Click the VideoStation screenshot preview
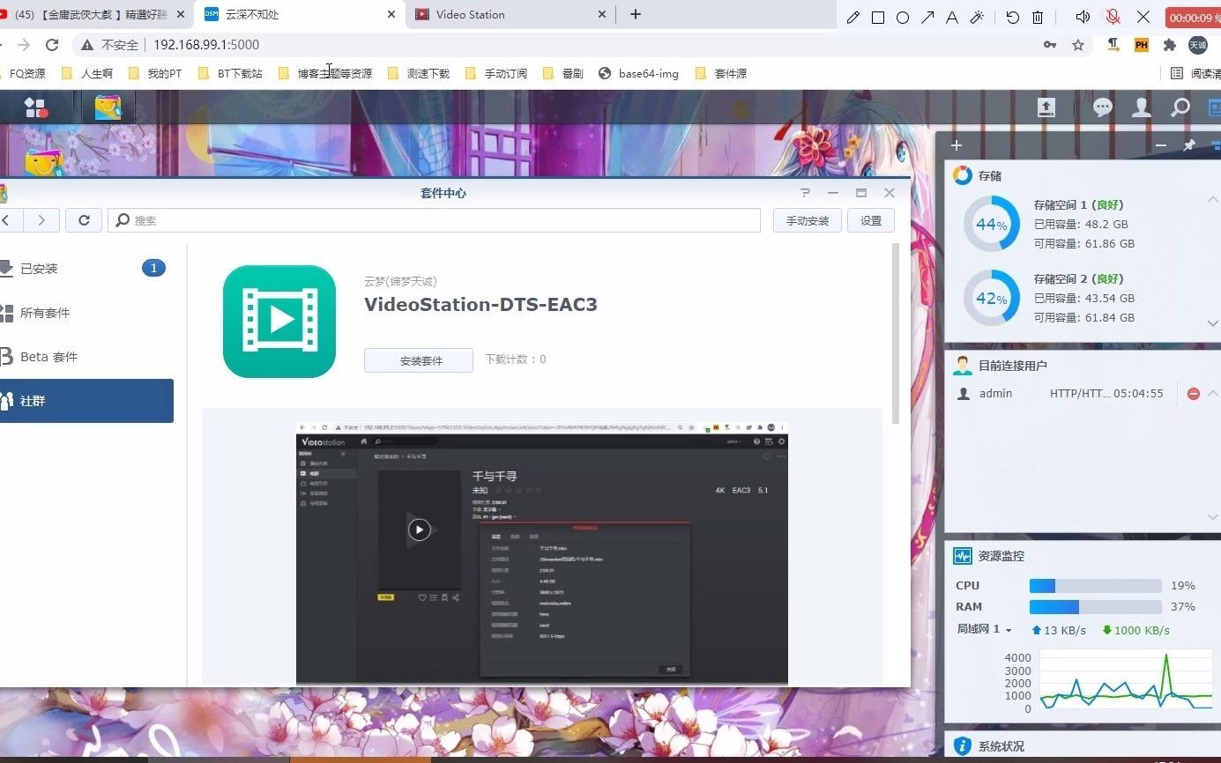The height and width of the screenshot is (763, 1221). (542, 553)
